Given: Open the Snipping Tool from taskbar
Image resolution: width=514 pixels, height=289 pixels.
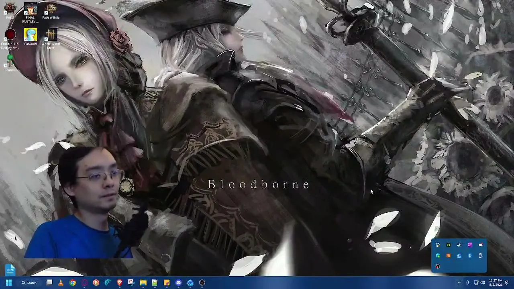Looking at the screenshot, I should (131, 283).
